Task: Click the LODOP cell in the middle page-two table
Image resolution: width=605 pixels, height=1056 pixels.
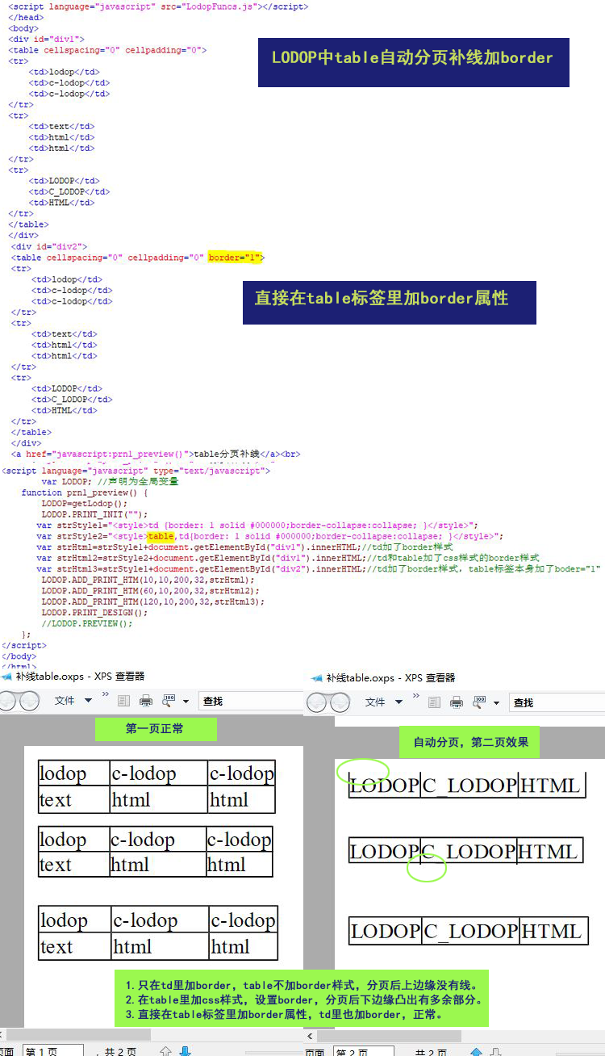Action: [x=384, y=851]
